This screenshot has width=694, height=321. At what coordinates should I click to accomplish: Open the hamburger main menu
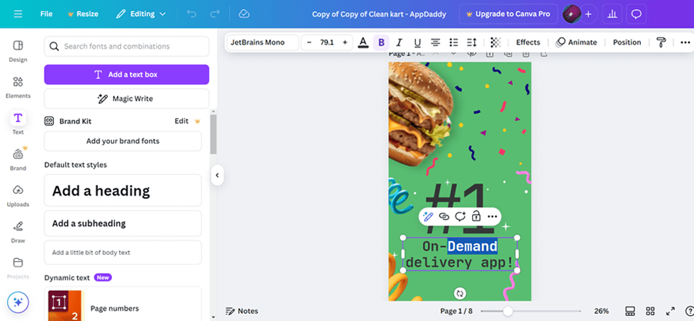point(18,14)
